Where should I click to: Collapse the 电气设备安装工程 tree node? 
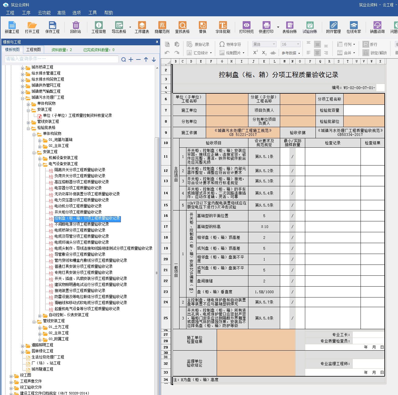(40, 165)
